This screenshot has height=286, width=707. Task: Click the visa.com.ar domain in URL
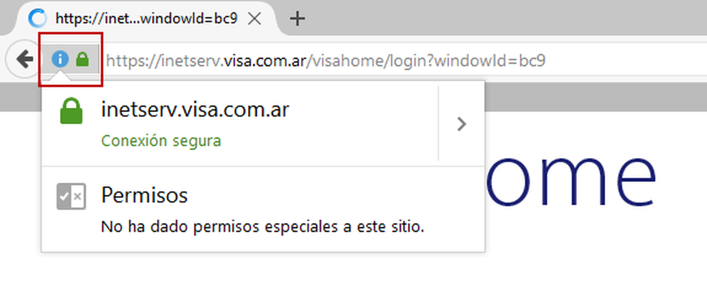click(x=264, y=61)
